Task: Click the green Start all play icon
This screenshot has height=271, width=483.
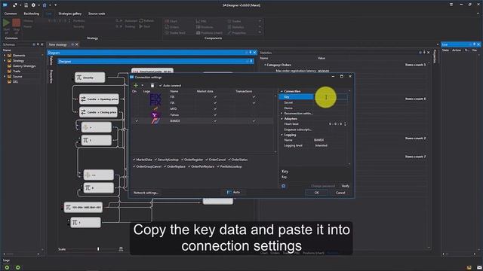Action: tap(7, 23)
